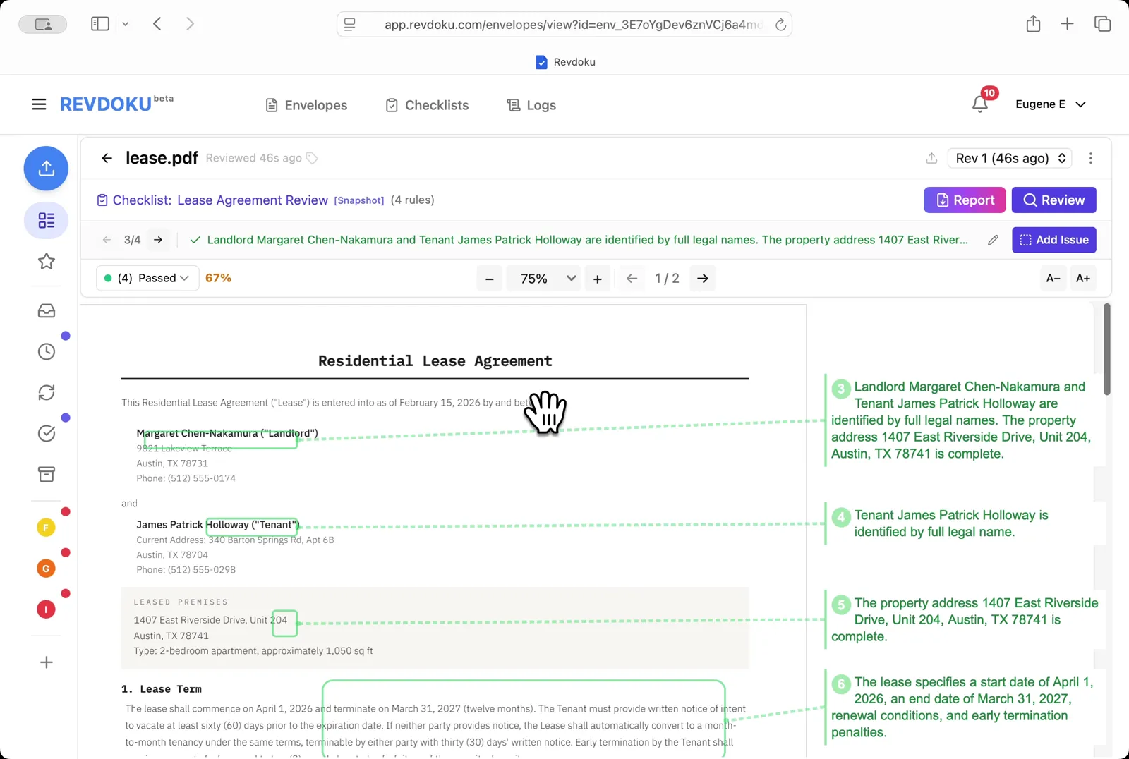The width and height of the screenshot is (1129, 759).
Task: Export the document via the share icon
Action: 931,158
